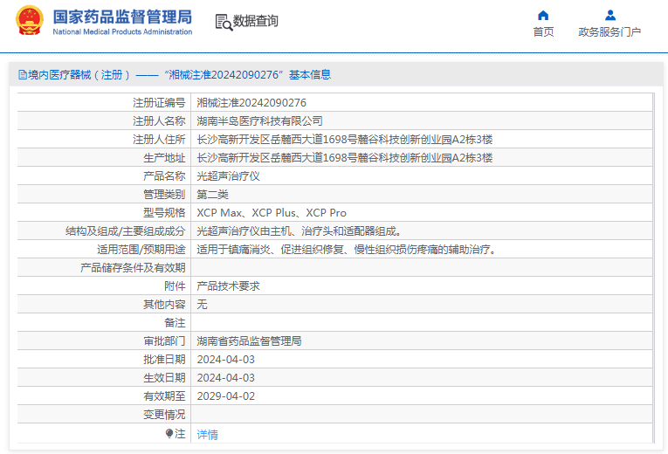Image resolution: width=668 pixels, height=454 pixels.
Task: Click 境内医疗器械（注册）panel heading
Action: coord(175,75)
